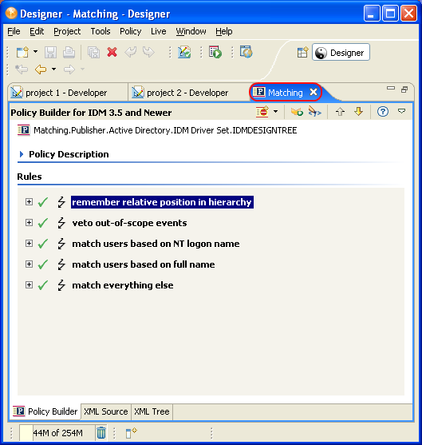Switch to project 2 - Developer tab
422x445 pixels.
click(188, 93)
